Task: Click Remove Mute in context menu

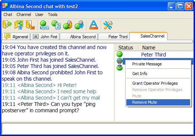Action: (158, 102)
